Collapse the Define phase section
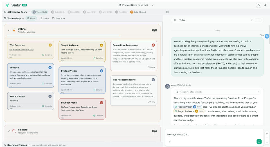Image resolution: width=270 pixels, height=147 pixels. coord(9,30)
